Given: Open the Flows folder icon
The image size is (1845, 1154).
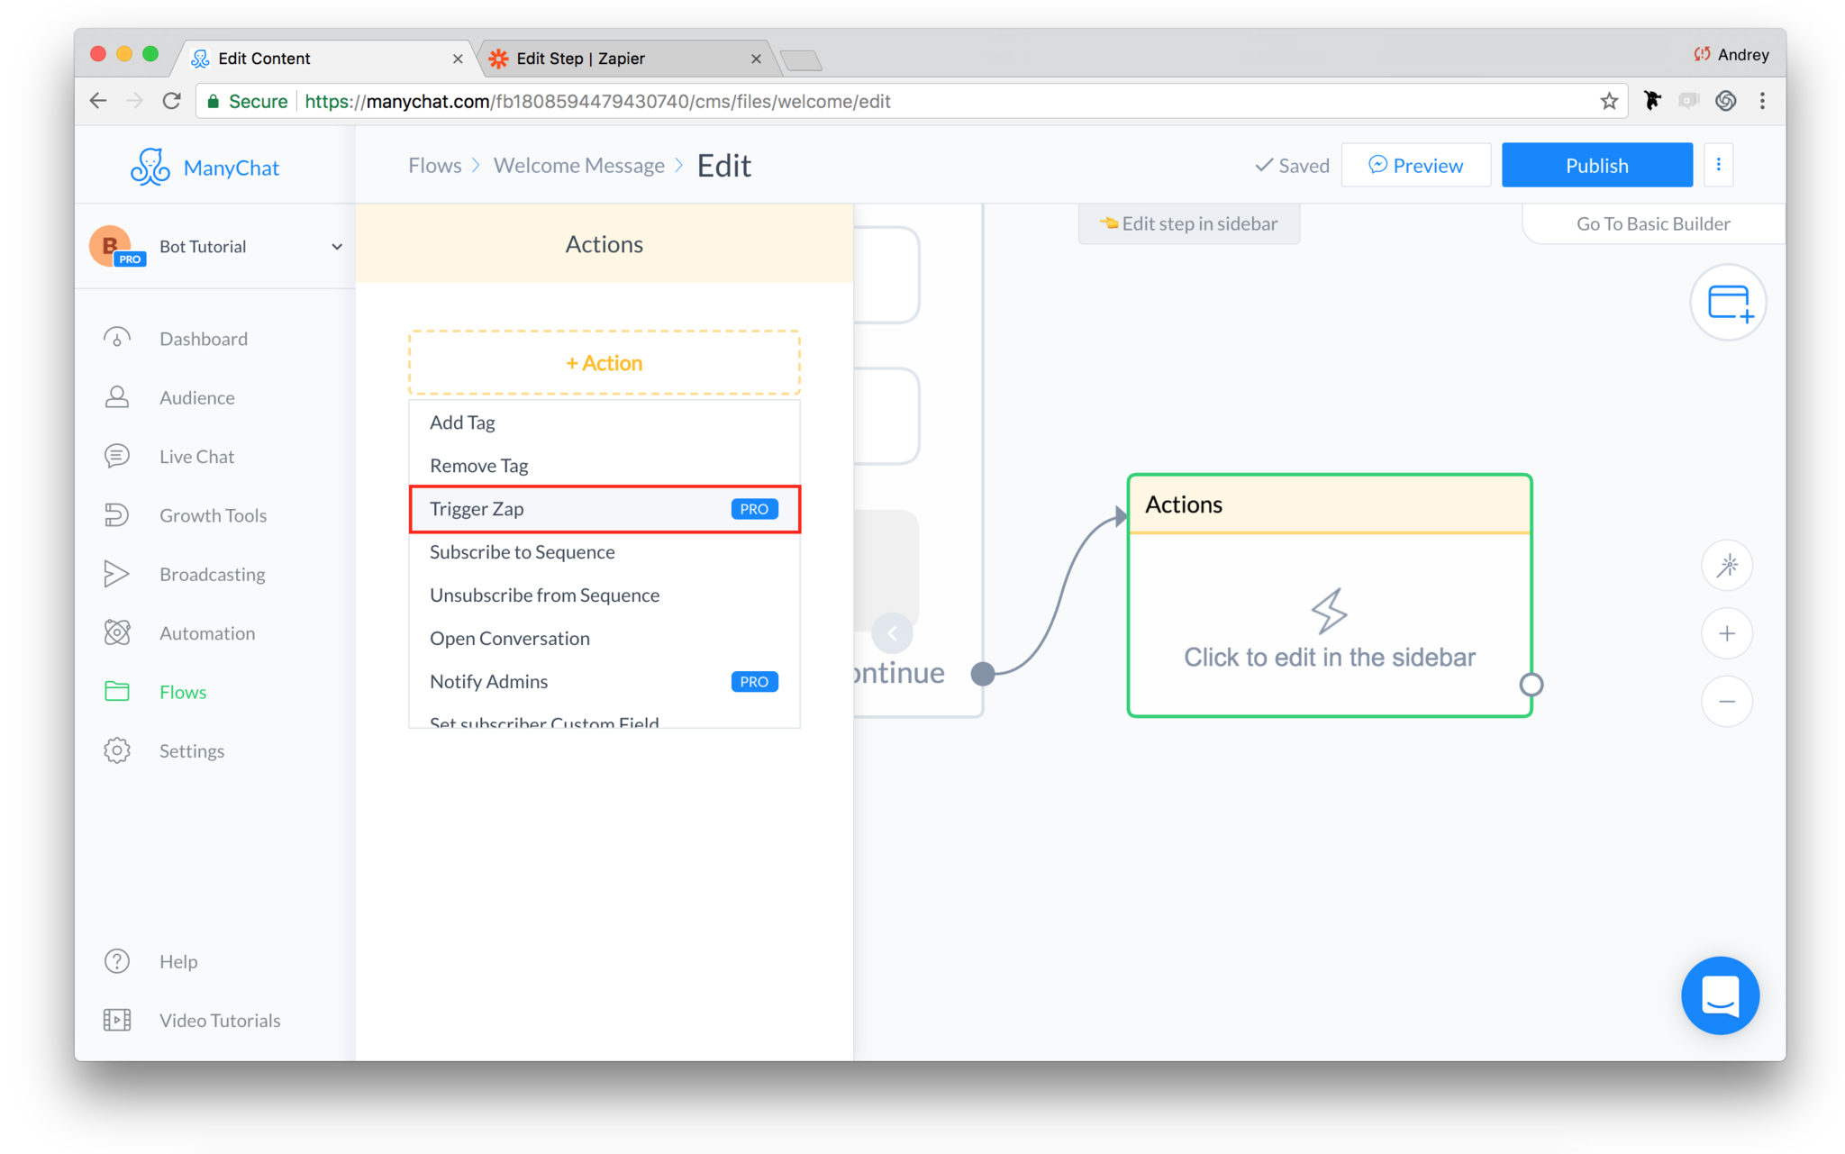Looking at the screenshot, I should tap(117, 691).
